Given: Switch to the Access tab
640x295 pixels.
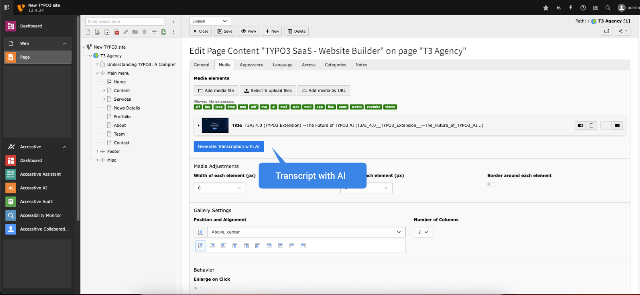Looking at the screenshot, I should (x=308, y=65).
